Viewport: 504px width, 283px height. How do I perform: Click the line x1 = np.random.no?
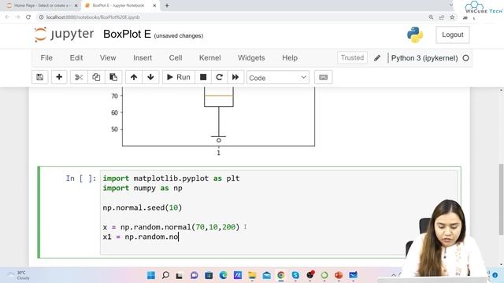coord(141,237)
